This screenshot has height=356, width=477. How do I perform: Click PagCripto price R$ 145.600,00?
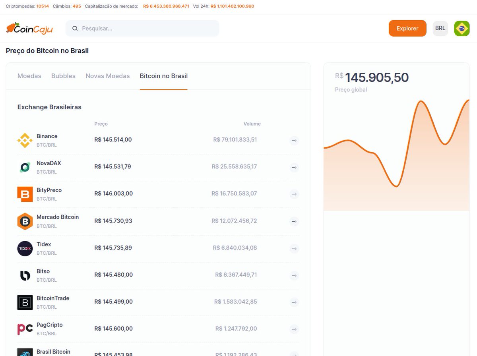click(113, 329)
